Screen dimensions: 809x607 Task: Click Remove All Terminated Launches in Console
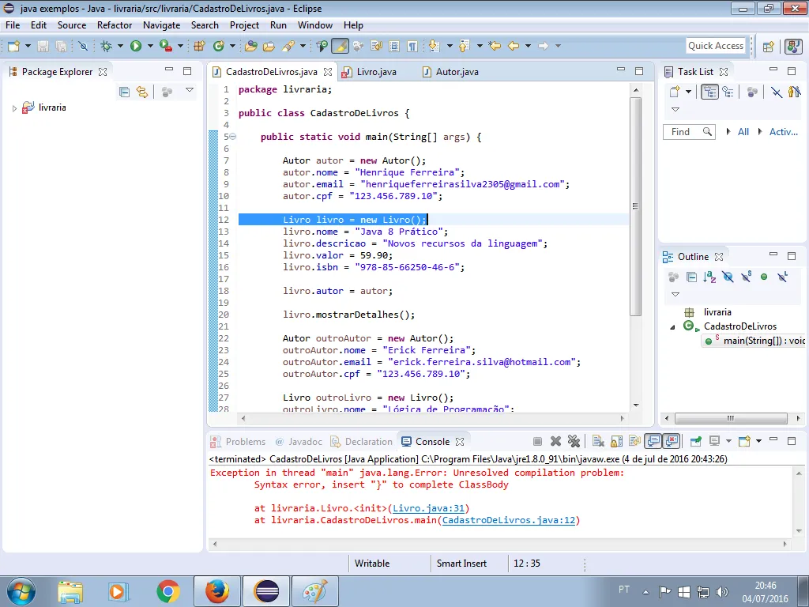pyautogui.click(x=574, y=441)
